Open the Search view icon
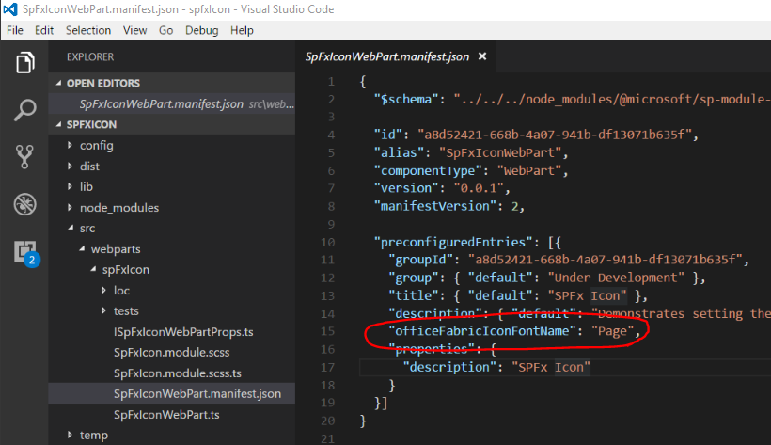771x445 pixels. point(24,110)
